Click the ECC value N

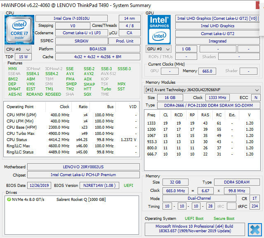point(256,98)
